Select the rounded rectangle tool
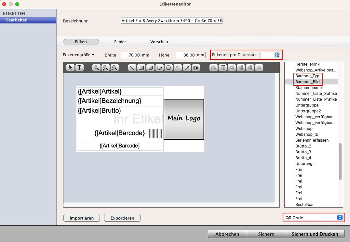350x242 pixels. point(150,68)
